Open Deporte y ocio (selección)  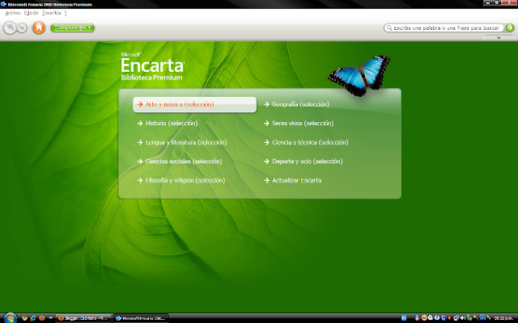click(x=304, y=161)
